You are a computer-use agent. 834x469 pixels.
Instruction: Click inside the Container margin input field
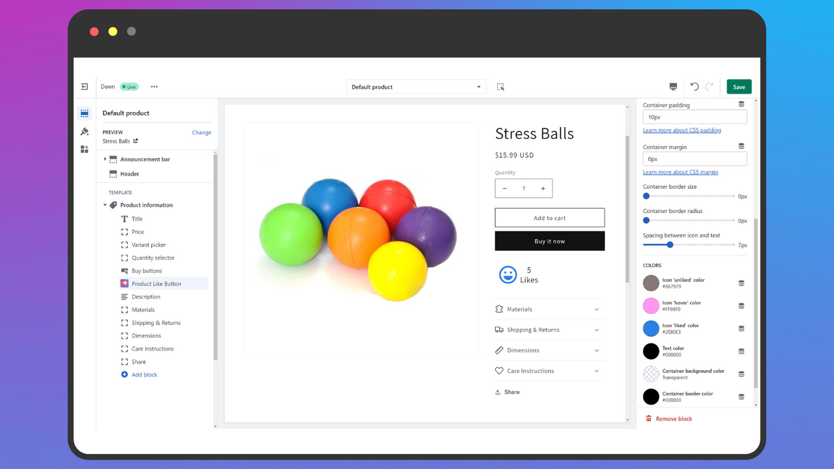pyautogui.click(x=695, y=158)
